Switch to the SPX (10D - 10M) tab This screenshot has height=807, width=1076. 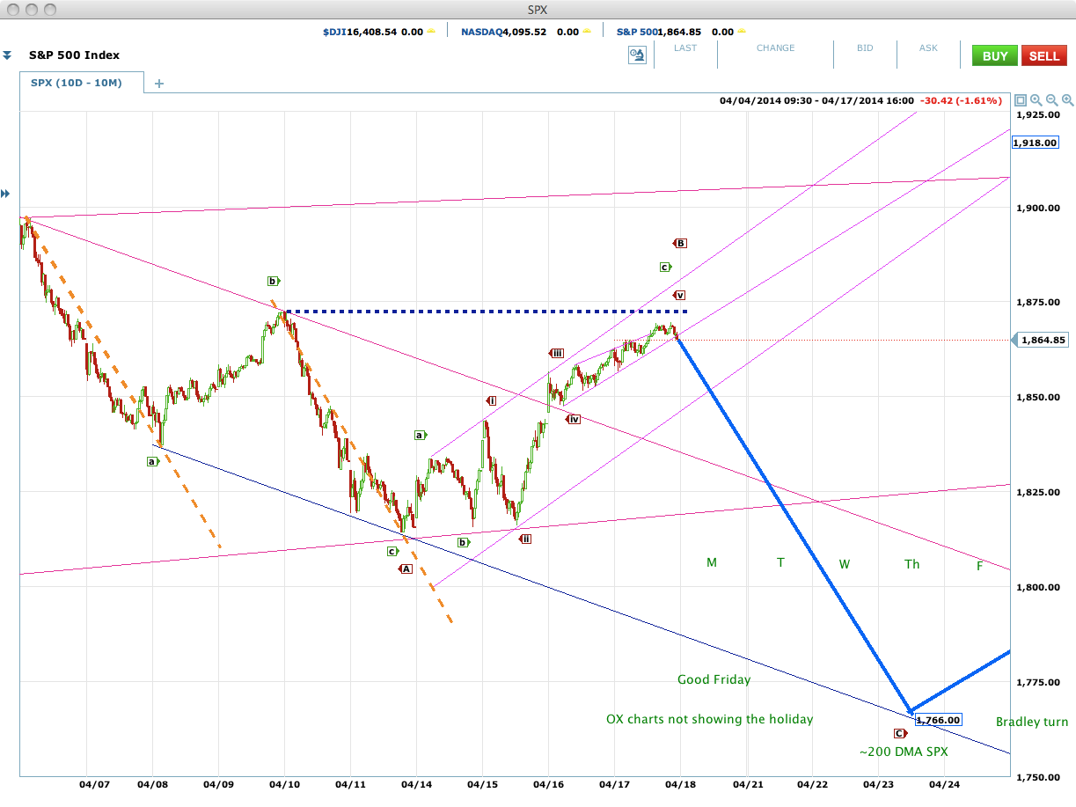pos(83,83)
